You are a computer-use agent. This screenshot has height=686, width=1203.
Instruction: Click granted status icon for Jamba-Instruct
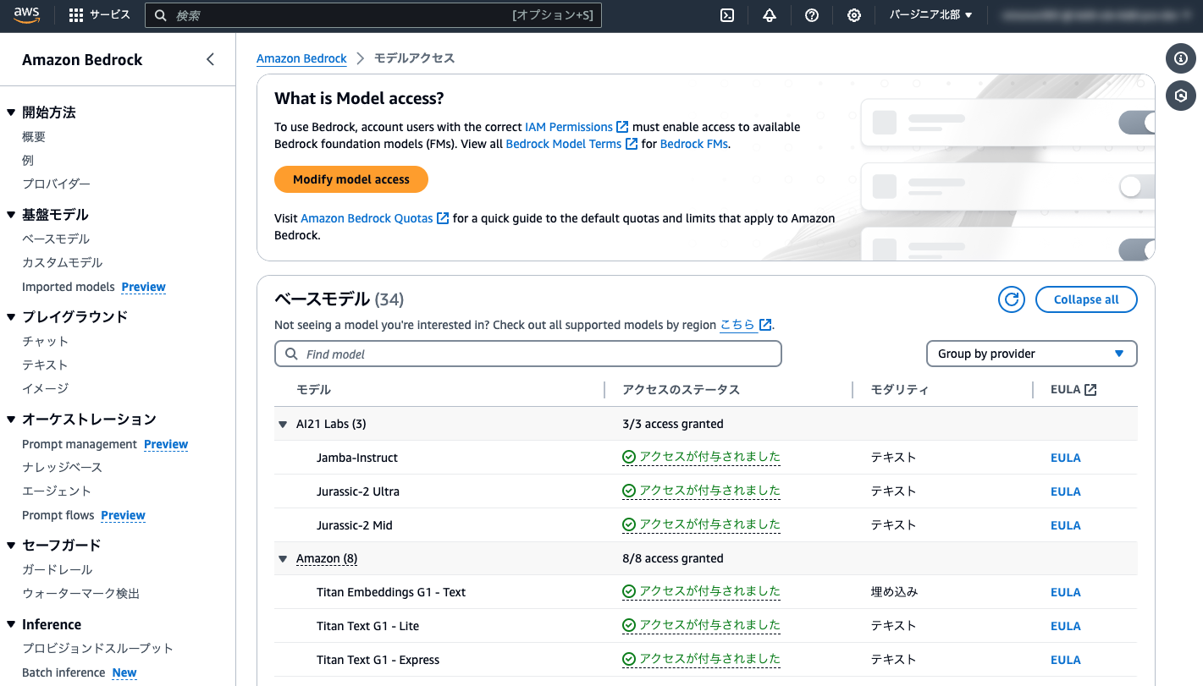coord(629,458)
